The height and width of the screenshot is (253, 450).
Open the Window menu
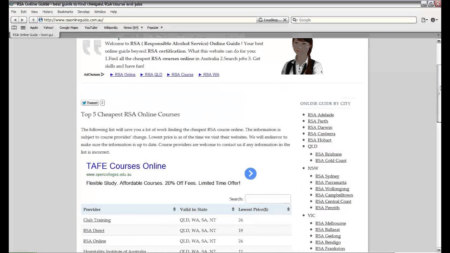tap(100, 12)
